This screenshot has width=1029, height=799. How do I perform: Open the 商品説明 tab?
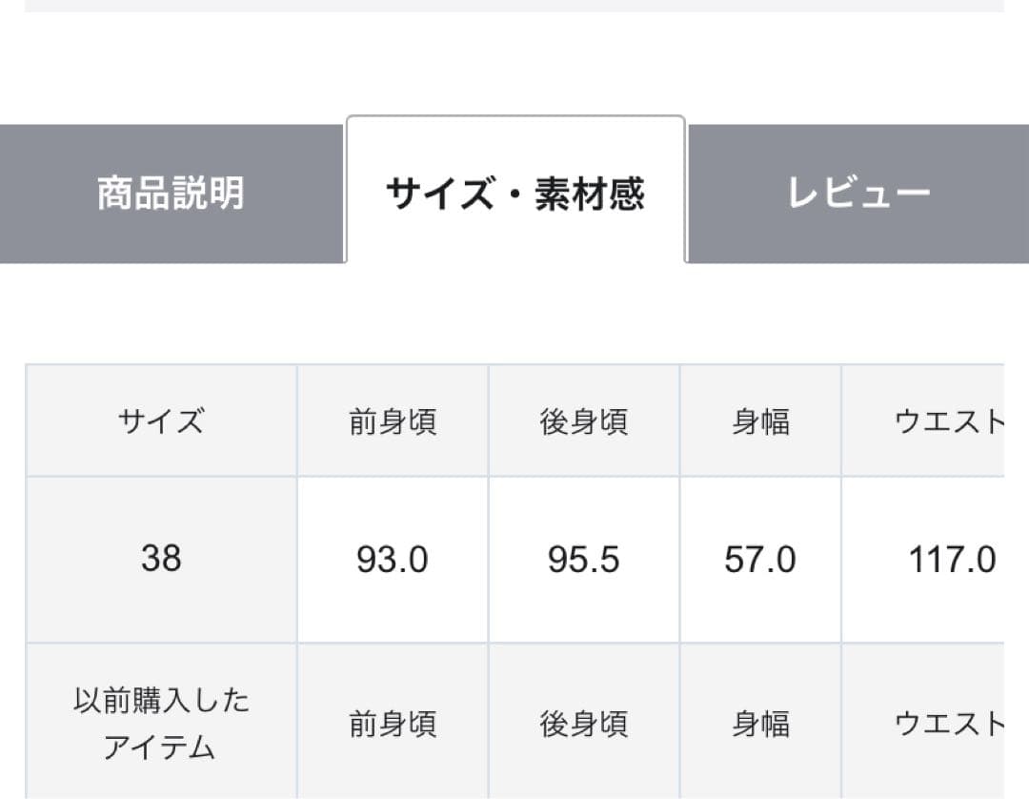[171, 194]
